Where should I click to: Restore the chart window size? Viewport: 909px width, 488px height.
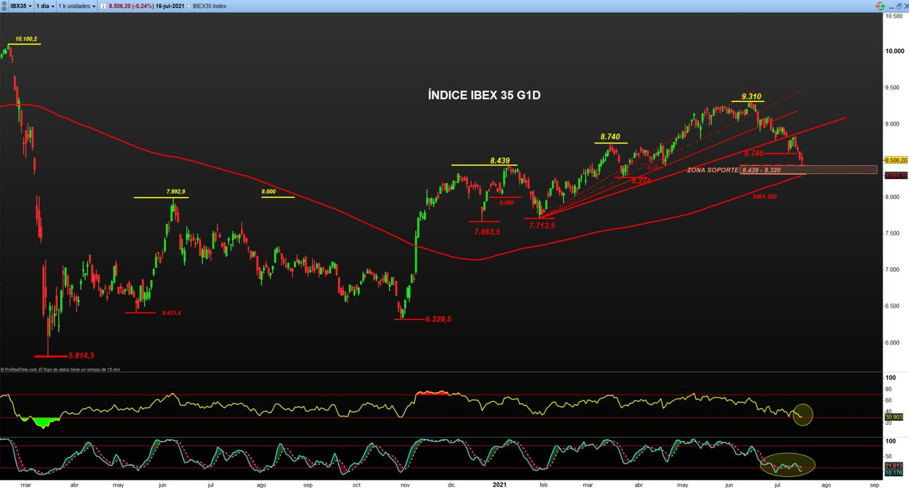[x=899, y=6]
